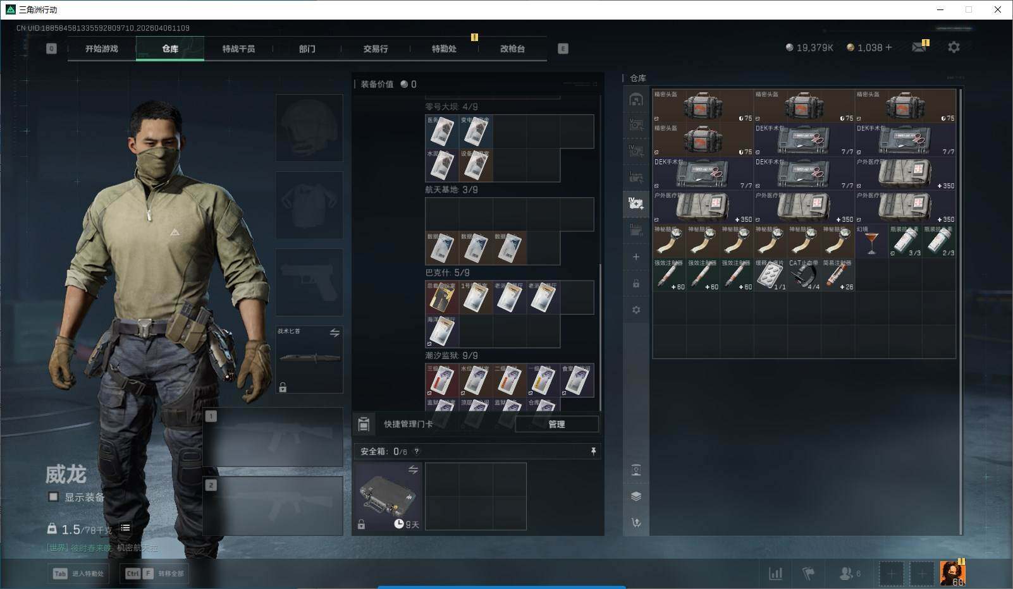Switch to the 开始游戏 tab

(102, 49)
